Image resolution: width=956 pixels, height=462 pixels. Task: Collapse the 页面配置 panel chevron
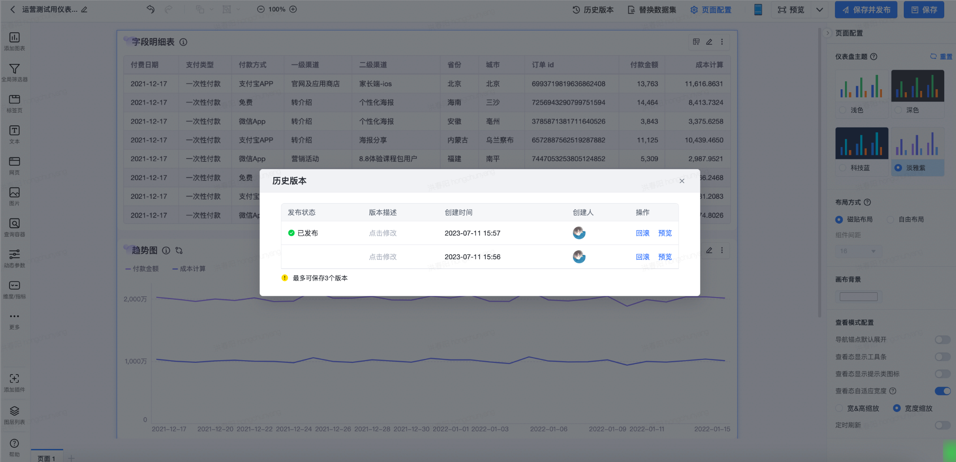(x=828, y=33)
